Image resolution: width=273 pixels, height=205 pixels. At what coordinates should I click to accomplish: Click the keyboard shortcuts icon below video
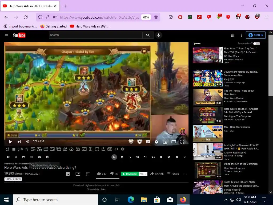point(110,149)
